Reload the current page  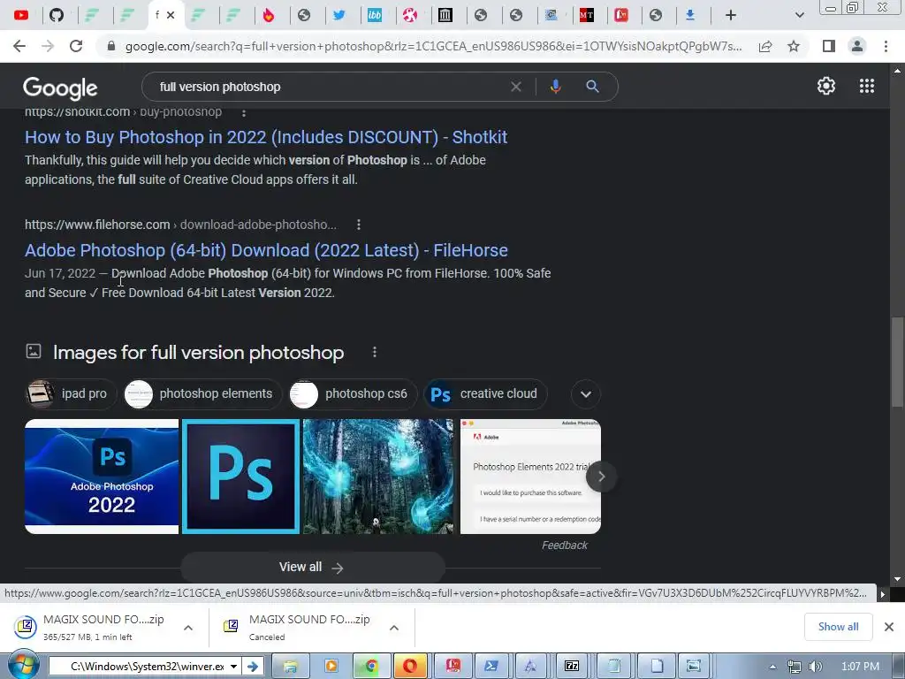coord(76,46)
